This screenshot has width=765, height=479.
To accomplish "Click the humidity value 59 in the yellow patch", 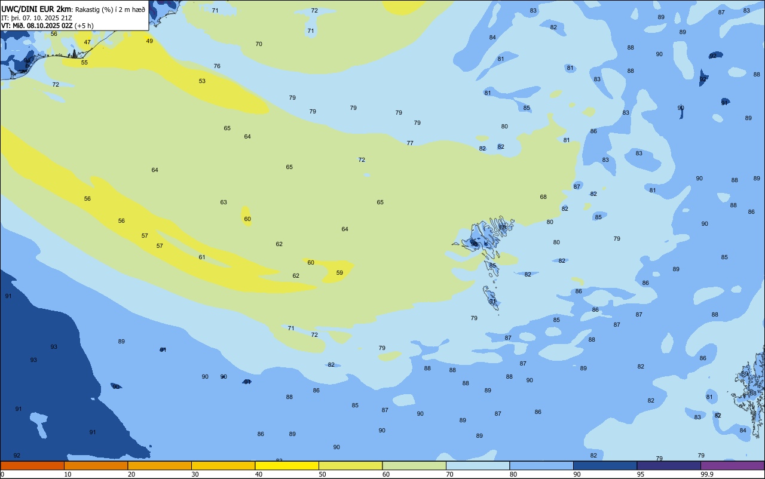I will pyautogui.click(x=339, y=272).
